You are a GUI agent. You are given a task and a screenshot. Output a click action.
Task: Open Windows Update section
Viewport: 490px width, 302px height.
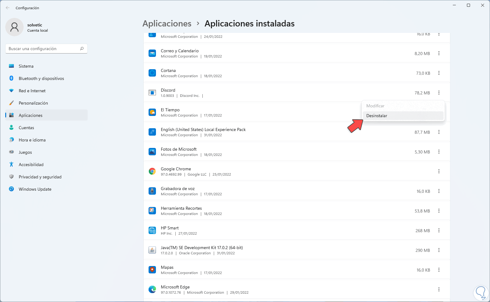(46, 189)
